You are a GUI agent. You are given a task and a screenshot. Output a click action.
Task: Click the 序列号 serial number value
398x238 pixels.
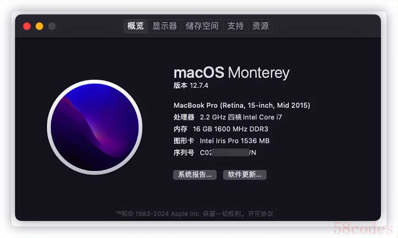pos(228,153)
